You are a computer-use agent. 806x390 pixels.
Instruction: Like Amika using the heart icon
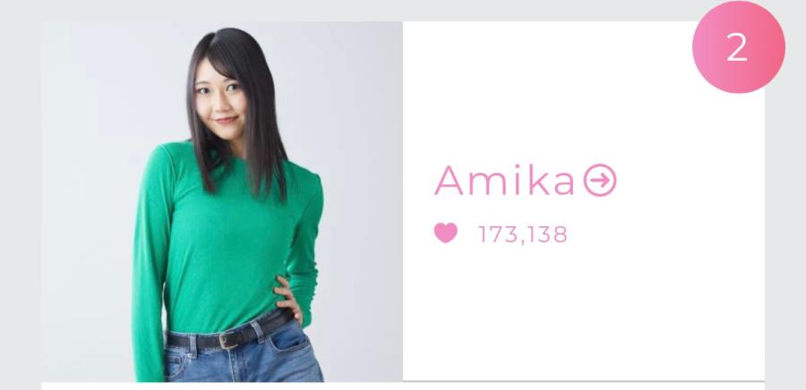pyautogui.click(x=446, y=233)
